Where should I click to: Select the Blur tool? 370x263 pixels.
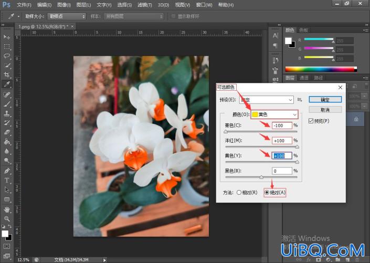point(7,151)
